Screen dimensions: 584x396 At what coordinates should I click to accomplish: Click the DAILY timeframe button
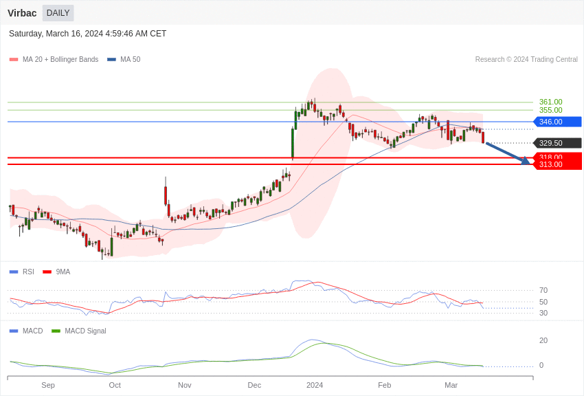click(58, 13)
